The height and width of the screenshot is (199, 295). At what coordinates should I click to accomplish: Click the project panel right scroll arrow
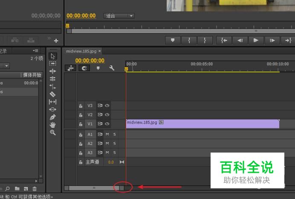36,181
